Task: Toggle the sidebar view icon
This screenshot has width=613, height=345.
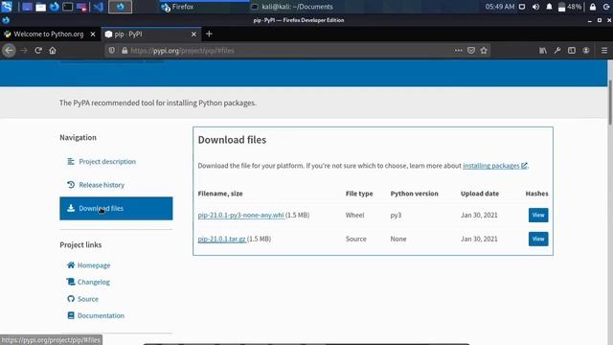Action: point(572,51)
